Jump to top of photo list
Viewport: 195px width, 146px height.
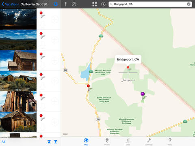pyautogui.click(x=49, y=142)
